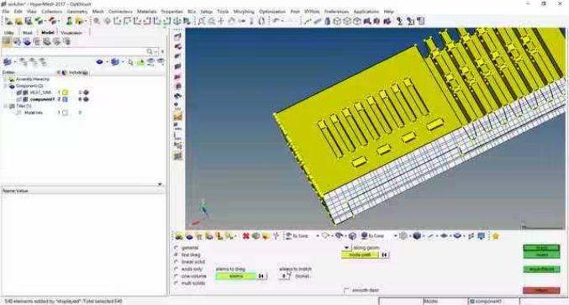Select the general radio option
This screenshot has width=569, height=305.
(176, 248)
